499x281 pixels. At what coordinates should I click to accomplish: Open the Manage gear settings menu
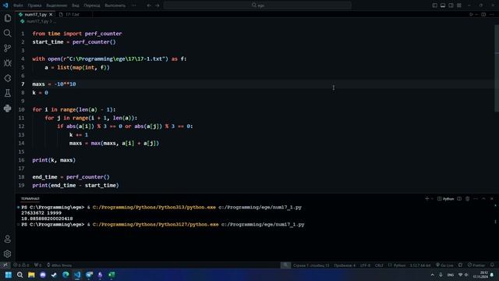8,254
